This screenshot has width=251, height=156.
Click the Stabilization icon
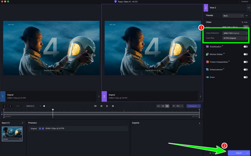coord(207,46)
